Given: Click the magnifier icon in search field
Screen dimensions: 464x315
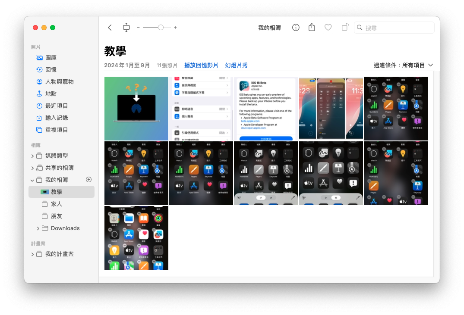Looking at the screenshot, I should click(360, 28).
